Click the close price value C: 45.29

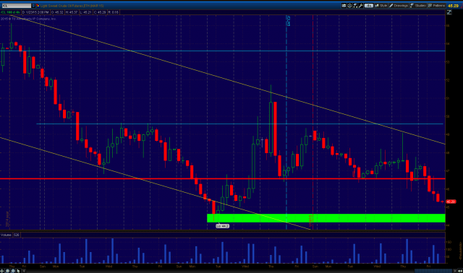[100, 12]
